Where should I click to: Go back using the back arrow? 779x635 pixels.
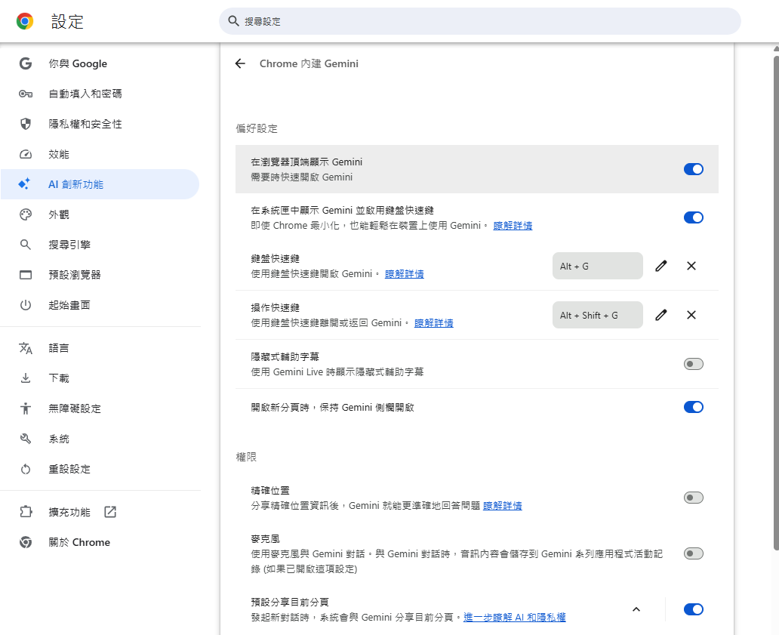241,63
